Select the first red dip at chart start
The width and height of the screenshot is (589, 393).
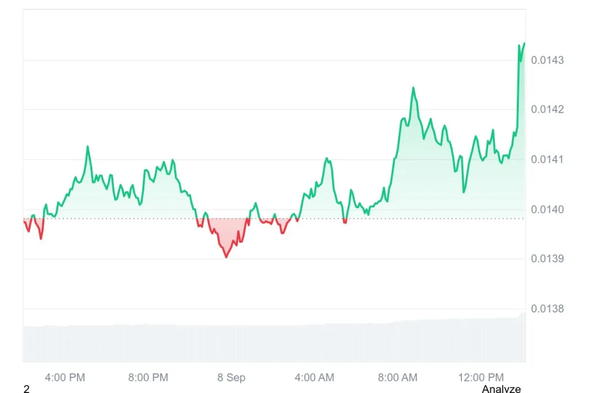coord(34,228)
